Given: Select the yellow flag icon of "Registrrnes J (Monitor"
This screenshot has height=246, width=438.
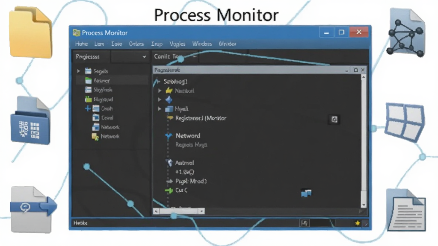Looking at the screenshot, I should [x=170, y=118].
